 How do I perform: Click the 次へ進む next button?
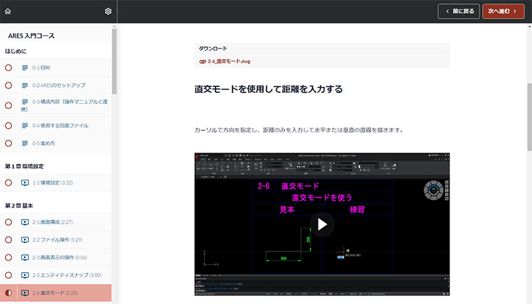503,11
